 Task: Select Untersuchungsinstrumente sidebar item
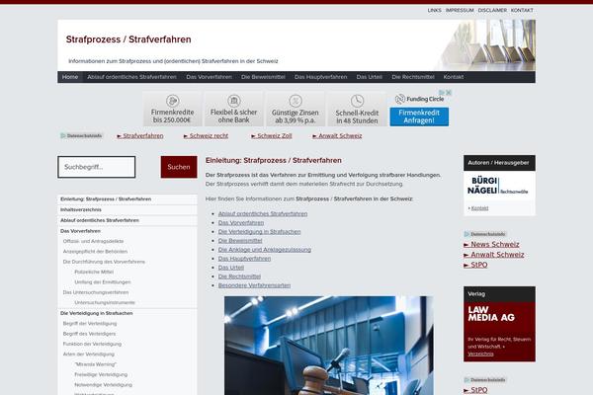click(x=105, y=302)
